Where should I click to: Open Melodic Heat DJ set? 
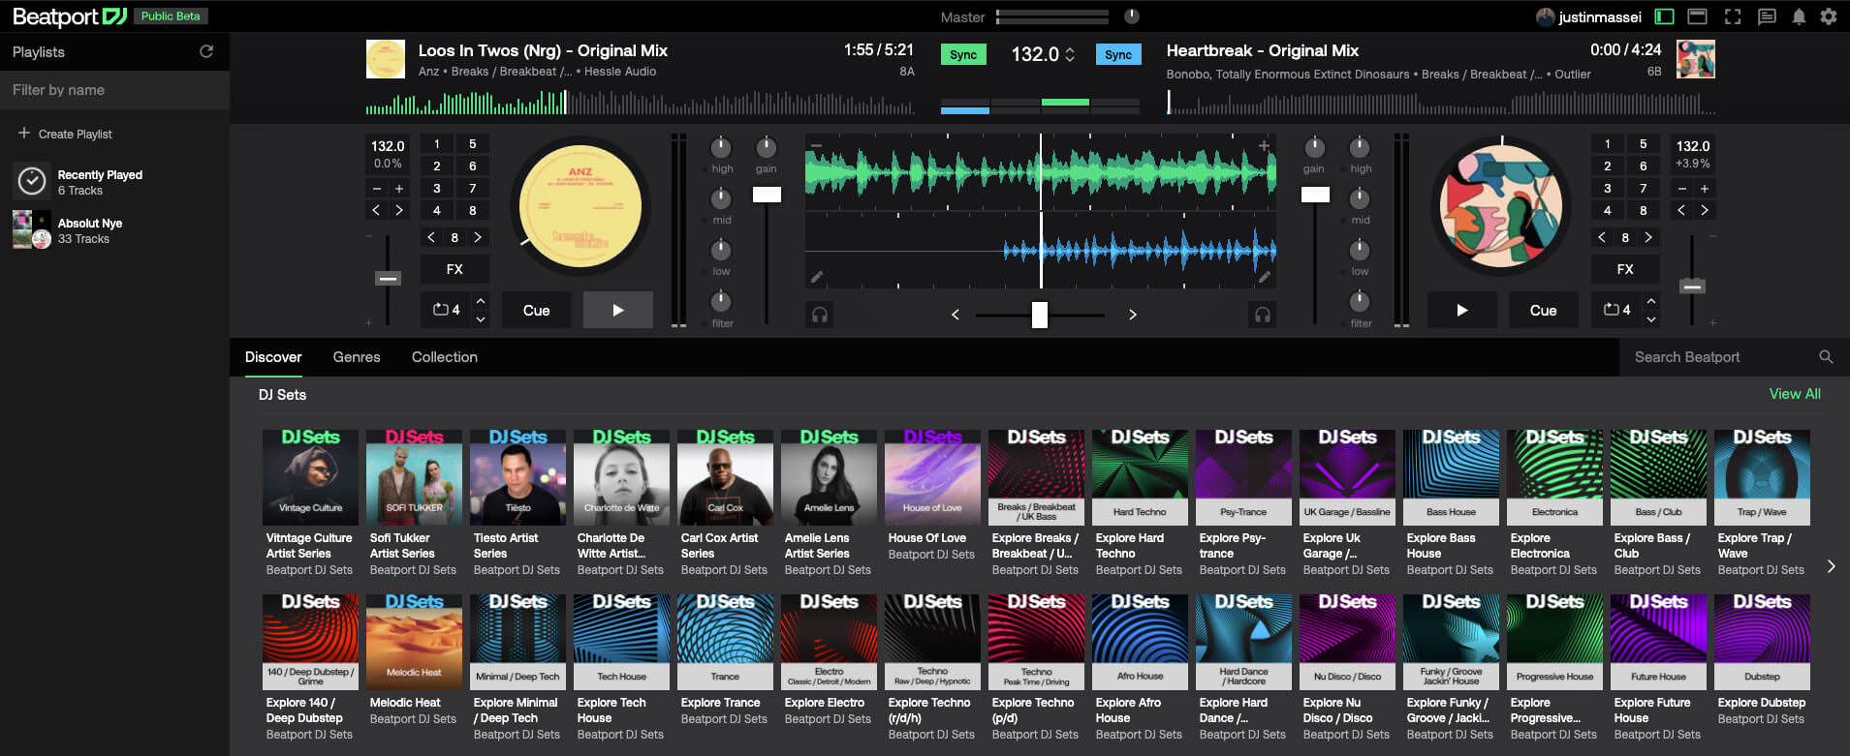pos(414,642)
